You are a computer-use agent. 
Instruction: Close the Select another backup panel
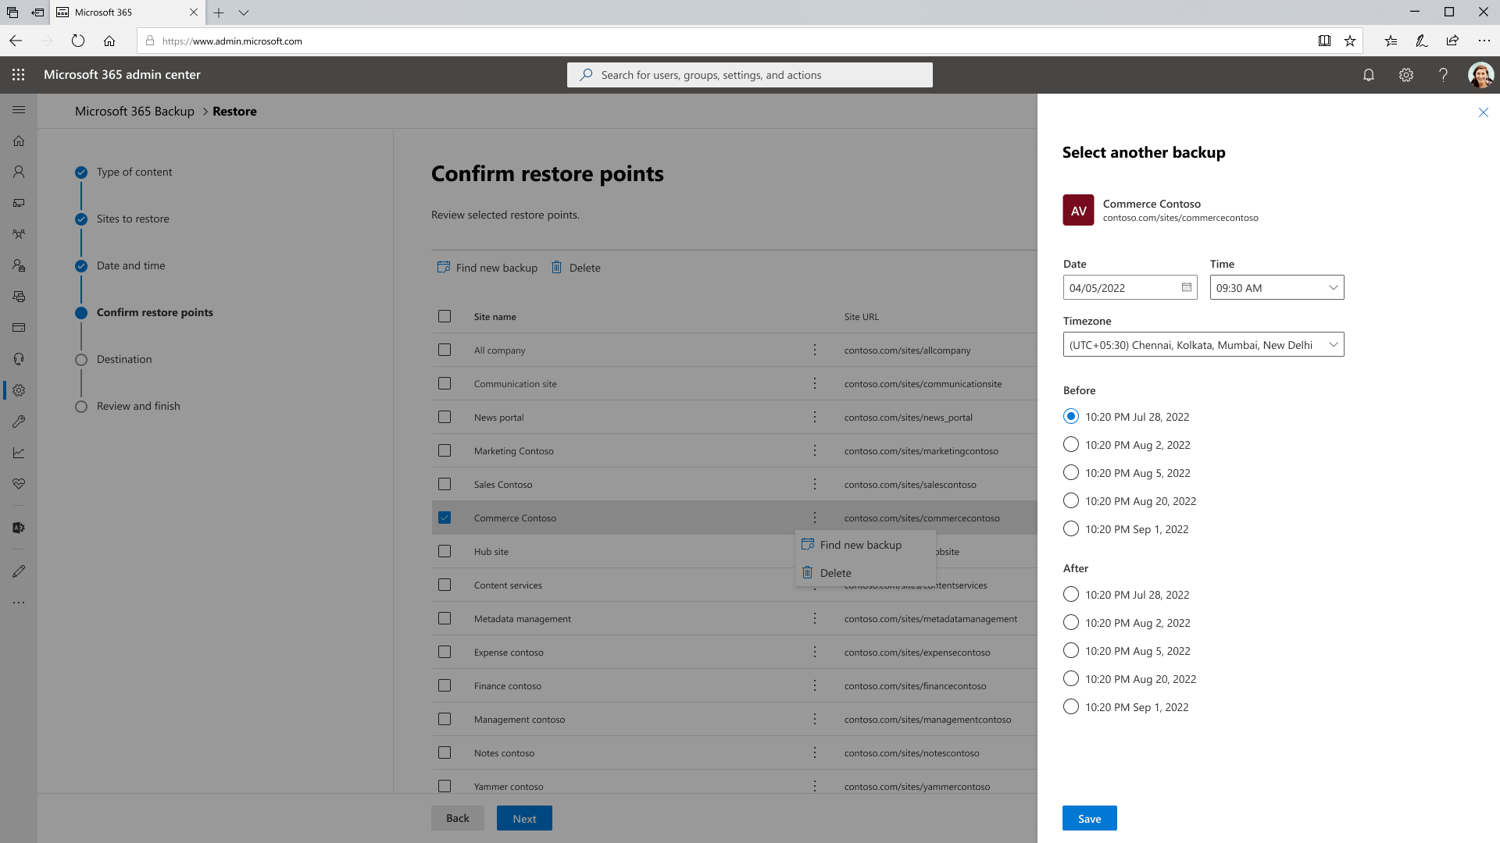click(x=1483, y=112)
